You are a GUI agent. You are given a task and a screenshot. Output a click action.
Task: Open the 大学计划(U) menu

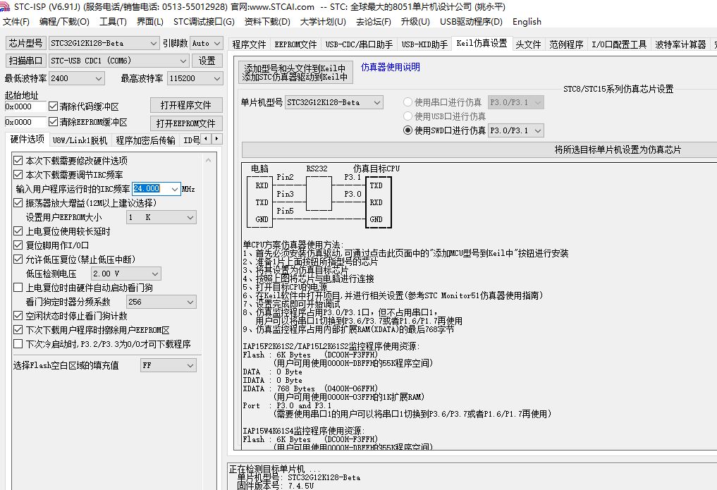click(x=323, y=22)
